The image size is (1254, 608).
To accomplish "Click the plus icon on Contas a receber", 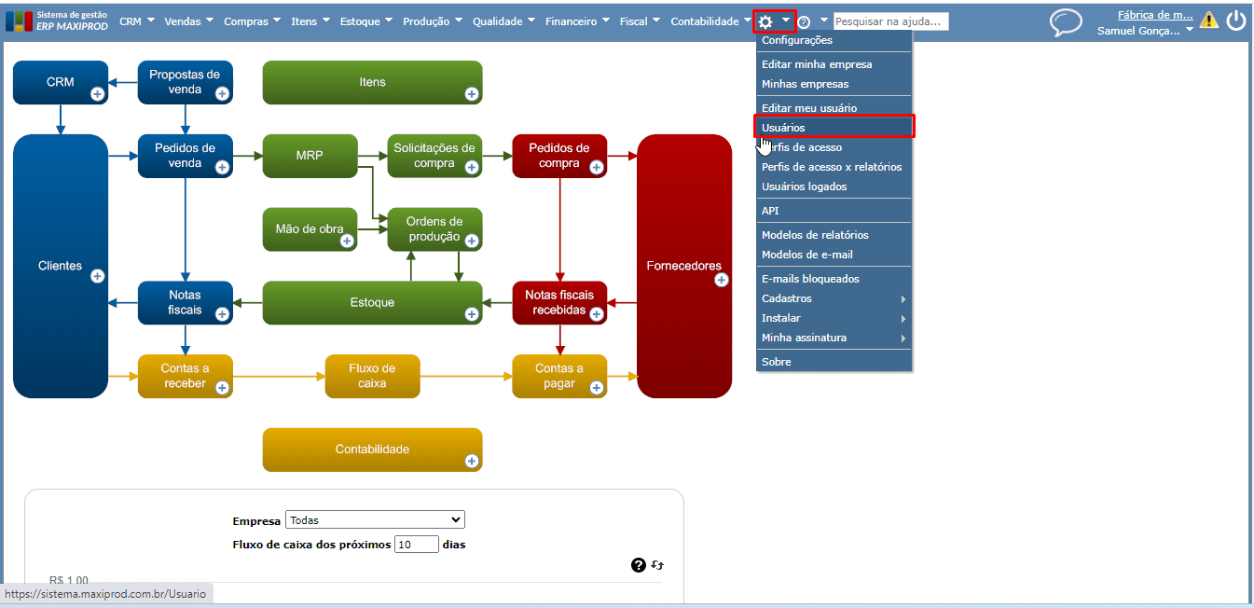I will [222, 388].
